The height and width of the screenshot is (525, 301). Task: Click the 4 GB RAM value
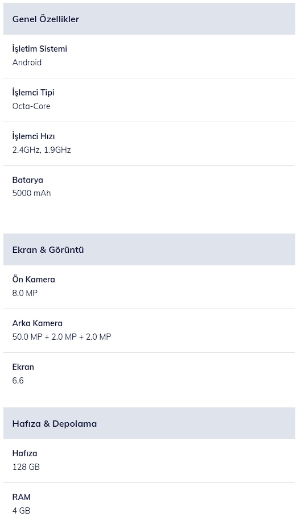21,511
